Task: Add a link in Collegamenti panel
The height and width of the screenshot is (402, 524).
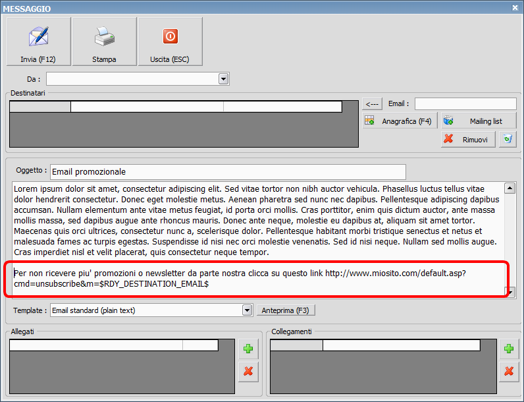Action: click(508, 349)
